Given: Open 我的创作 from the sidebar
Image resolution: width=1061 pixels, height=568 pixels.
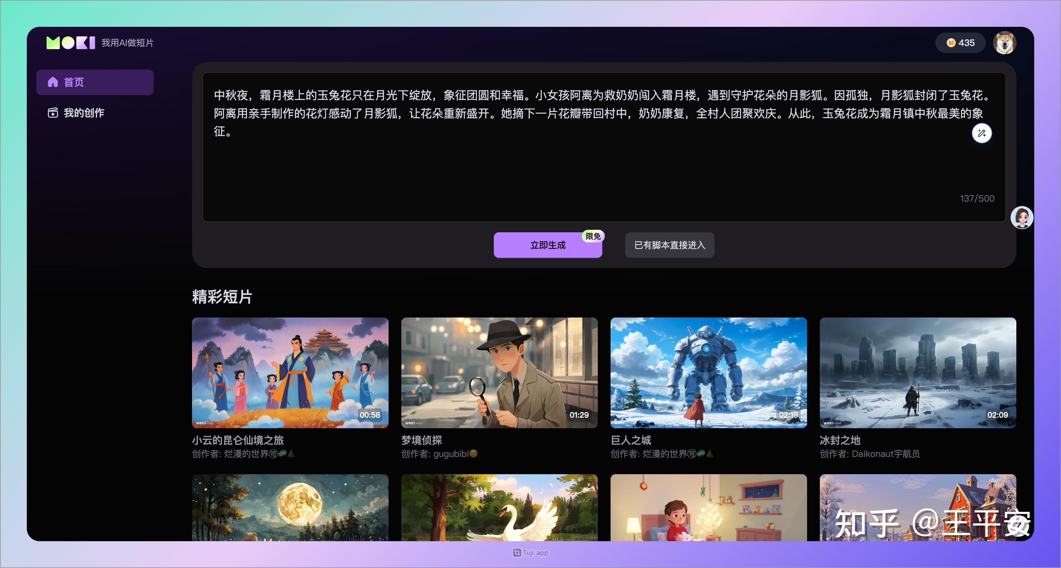Looking at the screenshot, I should (x=84, y=112).
